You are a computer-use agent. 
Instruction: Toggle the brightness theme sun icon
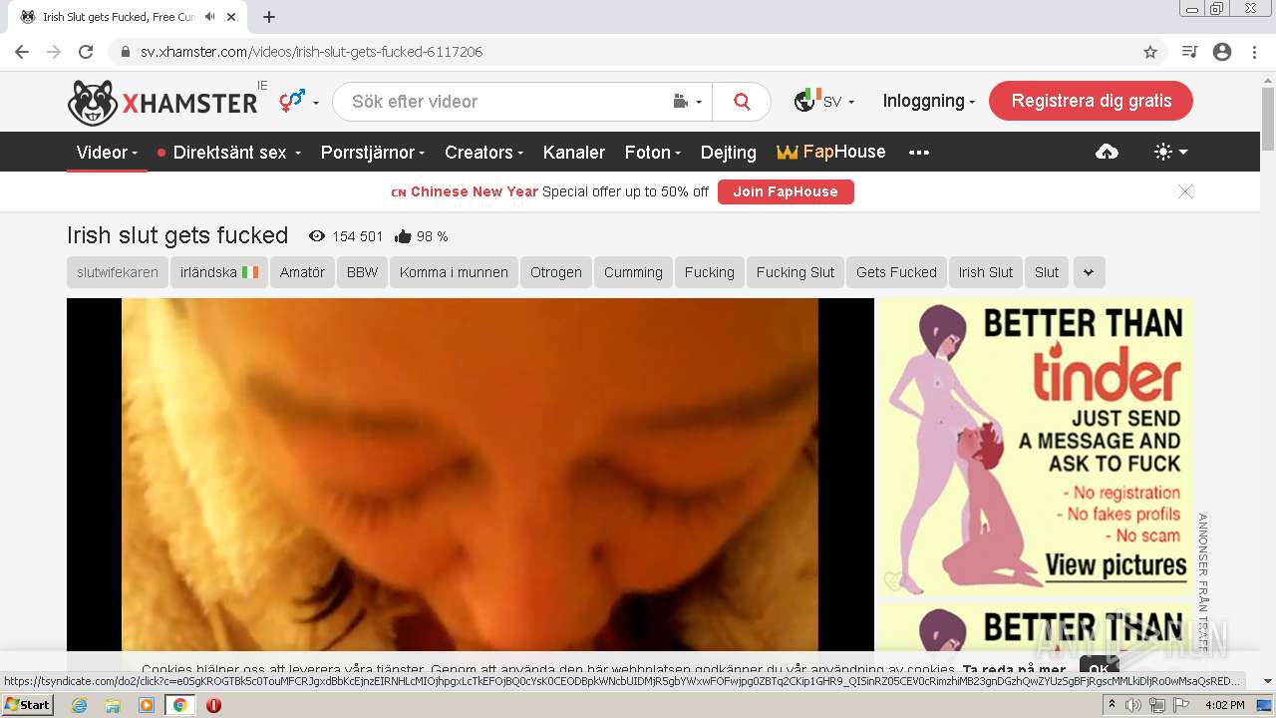click(1170, 152)
